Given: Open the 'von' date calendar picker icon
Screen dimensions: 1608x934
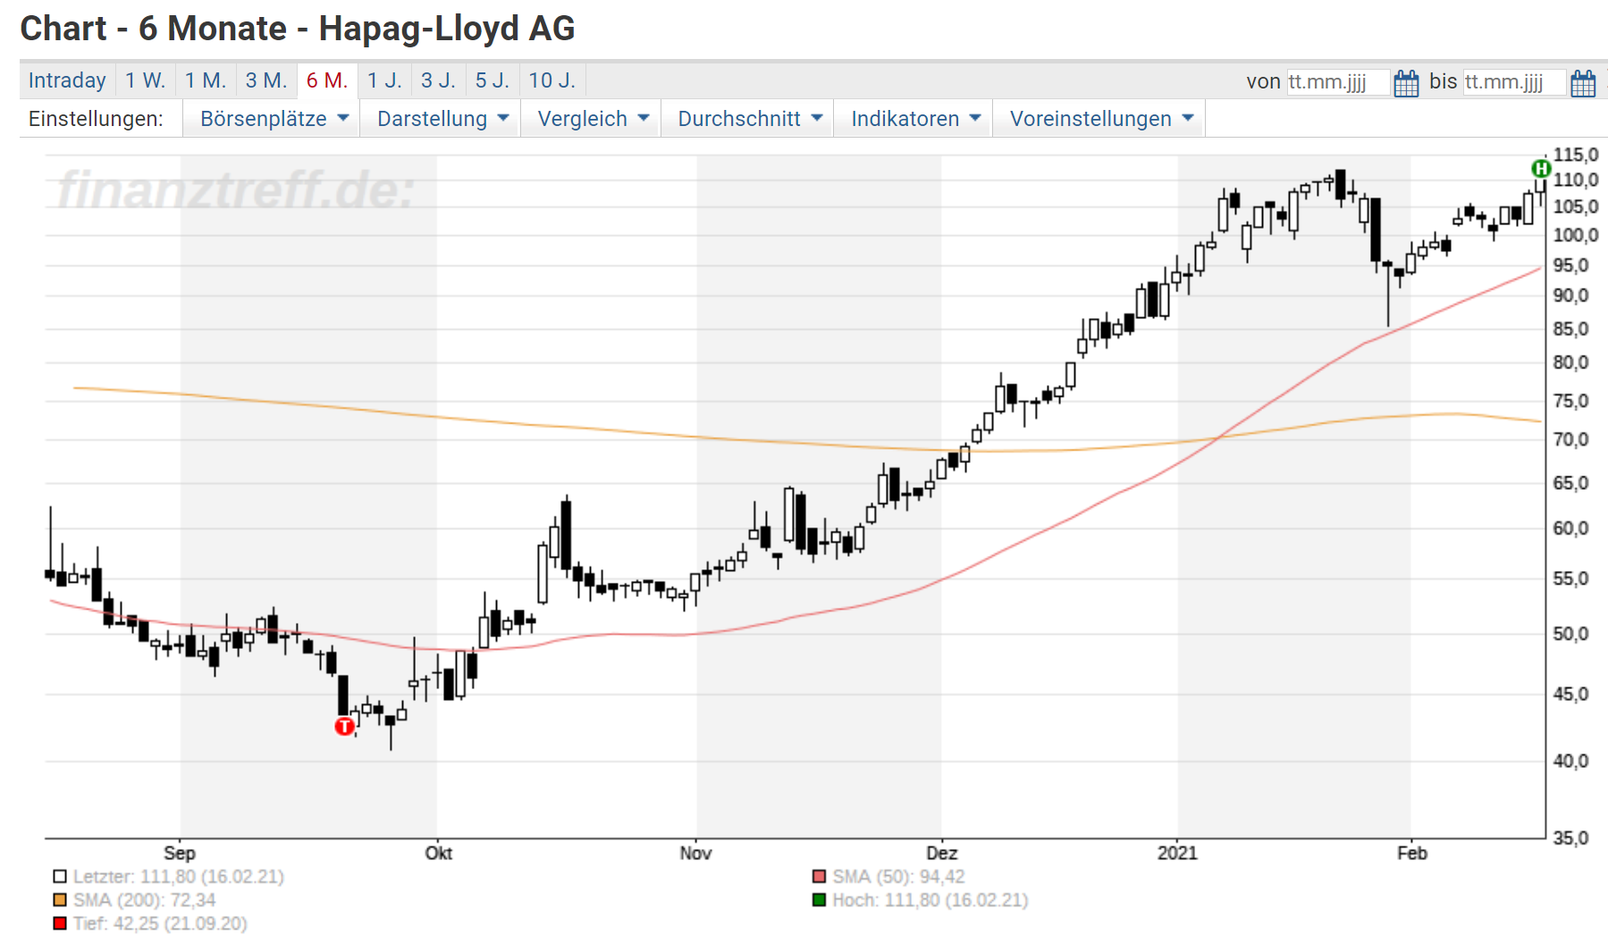Looking at the screenshot, I should (x=1406, y=83).
